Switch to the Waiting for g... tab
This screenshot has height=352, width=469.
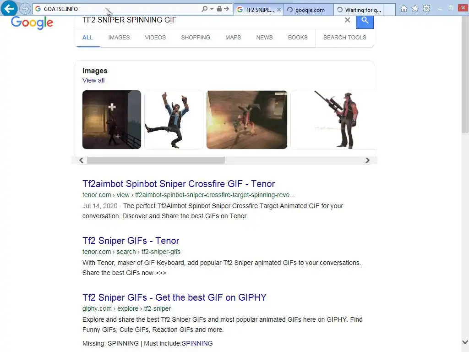(x=358, y=10)
